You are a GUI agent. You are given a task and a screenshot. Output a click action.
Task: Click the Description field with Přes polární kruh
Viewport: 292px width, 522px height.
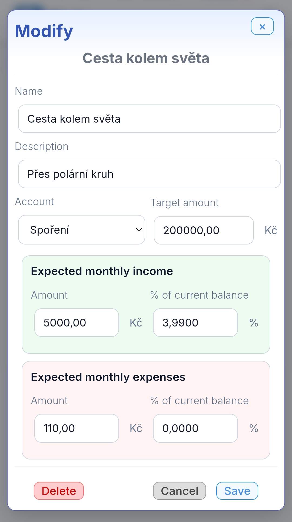point(150,174)
